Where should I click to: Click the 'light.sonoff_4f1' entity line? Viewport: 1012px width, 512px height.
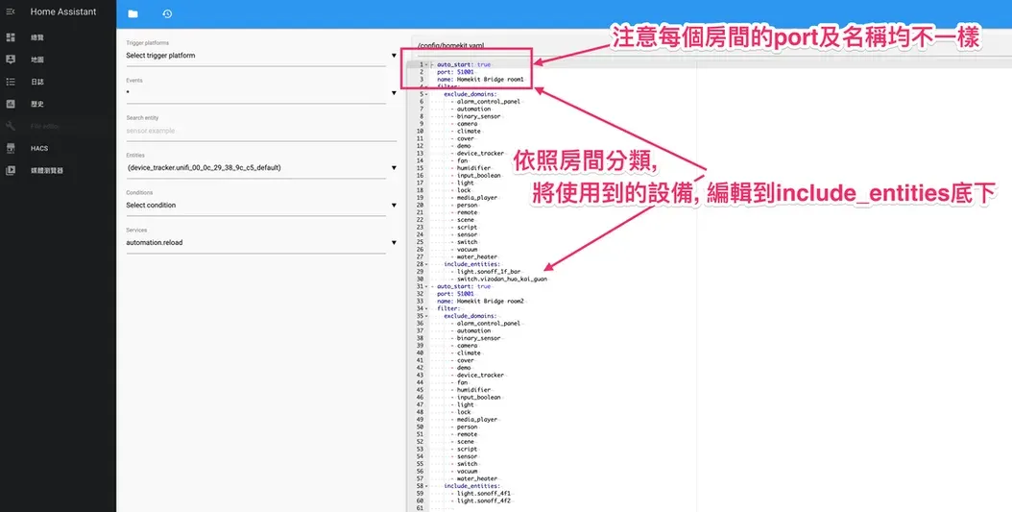483,494
